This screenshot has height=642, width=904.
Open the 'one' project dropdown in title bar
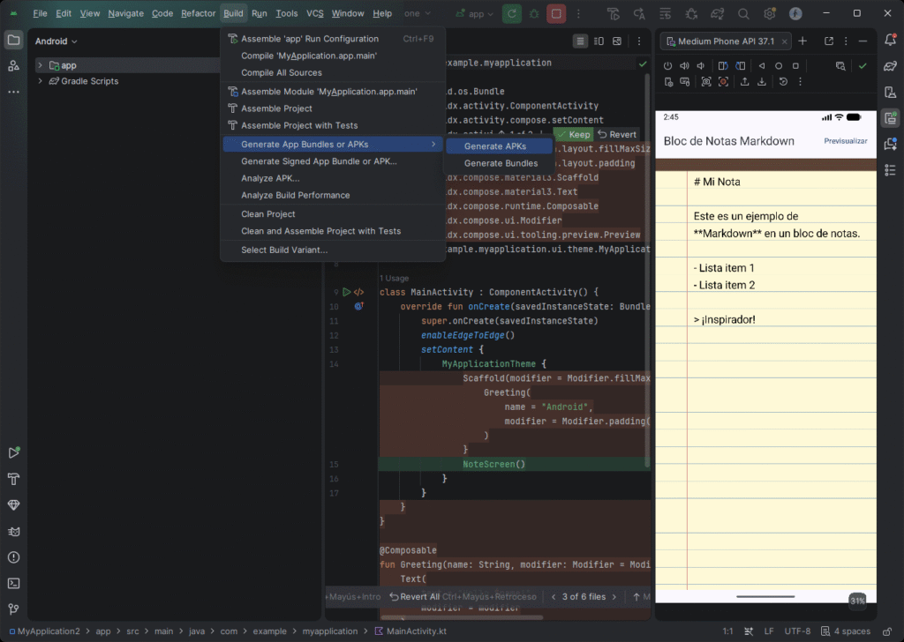(x=418, y=13)
